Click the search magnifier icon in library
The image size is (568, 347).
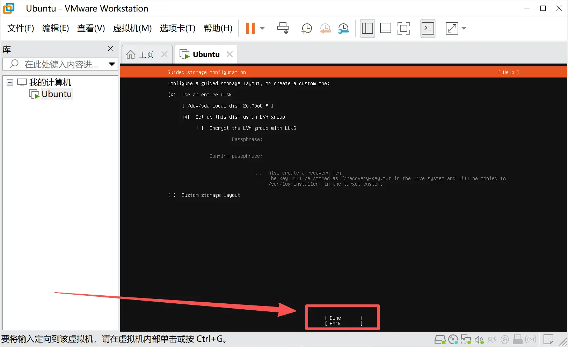pos(14,64)
